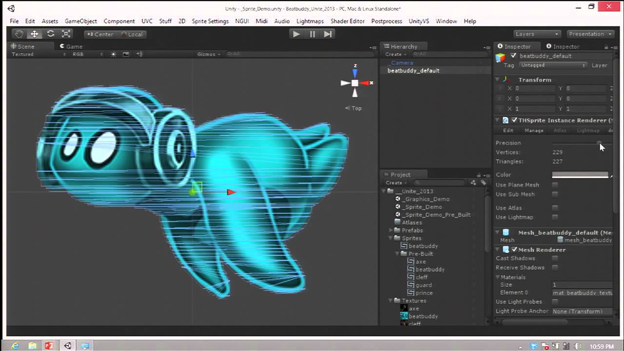Toggle THSprite Instance Renderer enabled checkbox
The height and width of the screenshot is (351, 624).
(x=514, y=120)
